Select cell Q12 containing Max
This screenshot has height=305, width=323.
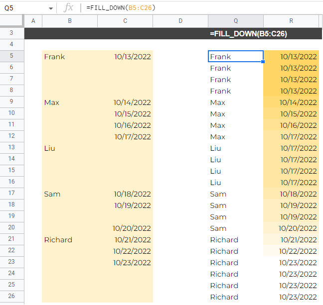236,136
